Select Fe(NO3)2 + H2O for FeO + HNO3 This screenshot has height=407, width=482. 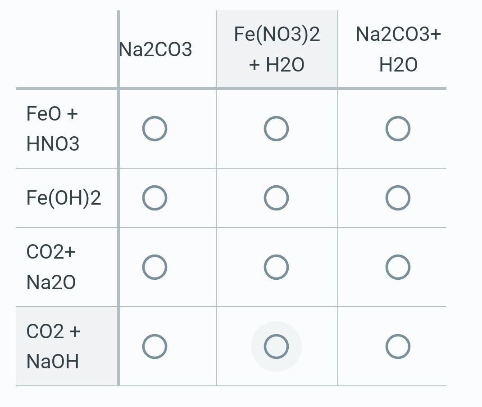point(276,129)
